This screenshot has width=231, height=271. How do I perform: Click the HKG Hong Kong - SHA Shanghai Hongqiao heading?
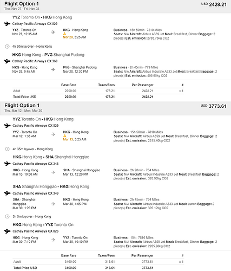coord(51,157)
